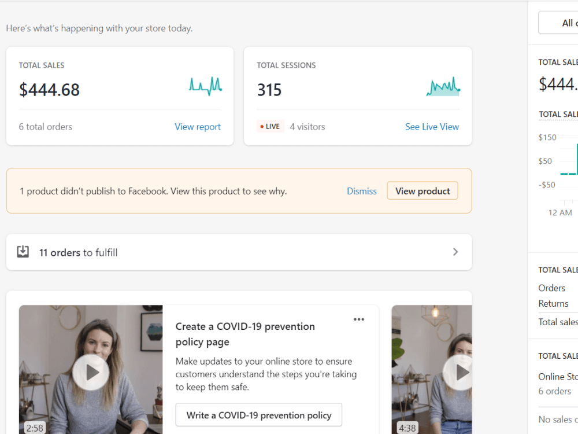Open the All channels dropdown

pos(558,23)
